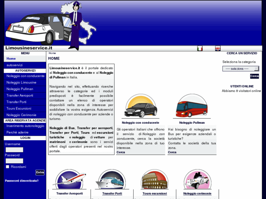
Task: Click the limousine and chauffeur header logo
Action: (x=51, y=26)
